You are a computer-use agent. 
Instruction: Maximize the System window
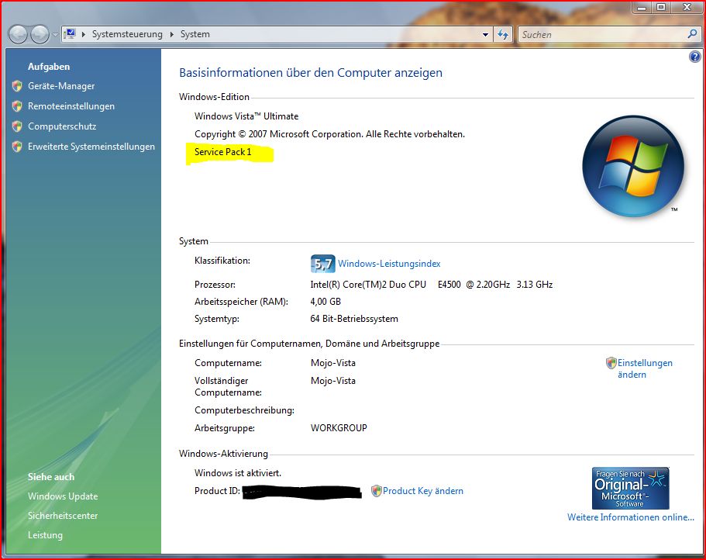(661, 7)
